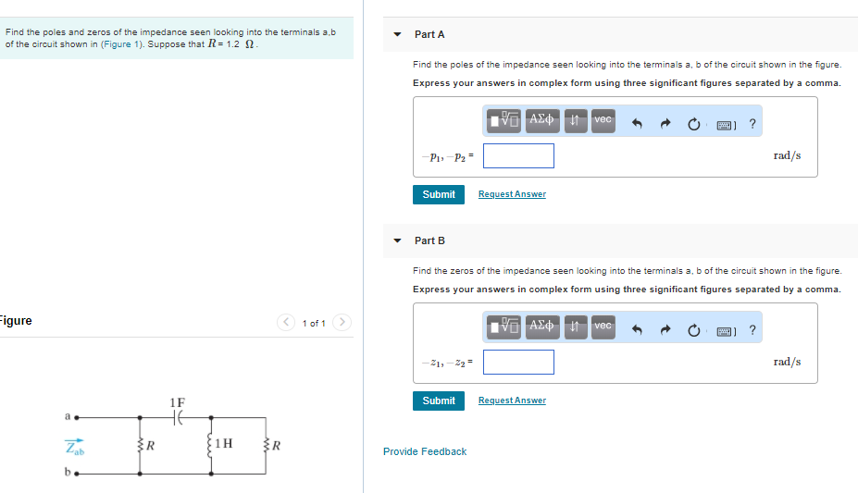Image resolution: width=858 pixels, height=493 pixels.
Task: Click Request Answer link for Part B
Action: [512, 401]
